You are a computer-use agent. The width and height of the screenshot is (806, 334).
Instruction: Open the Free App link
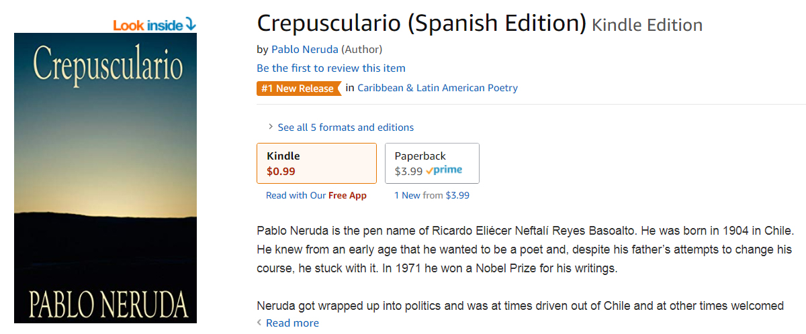(x=347, y=196)
